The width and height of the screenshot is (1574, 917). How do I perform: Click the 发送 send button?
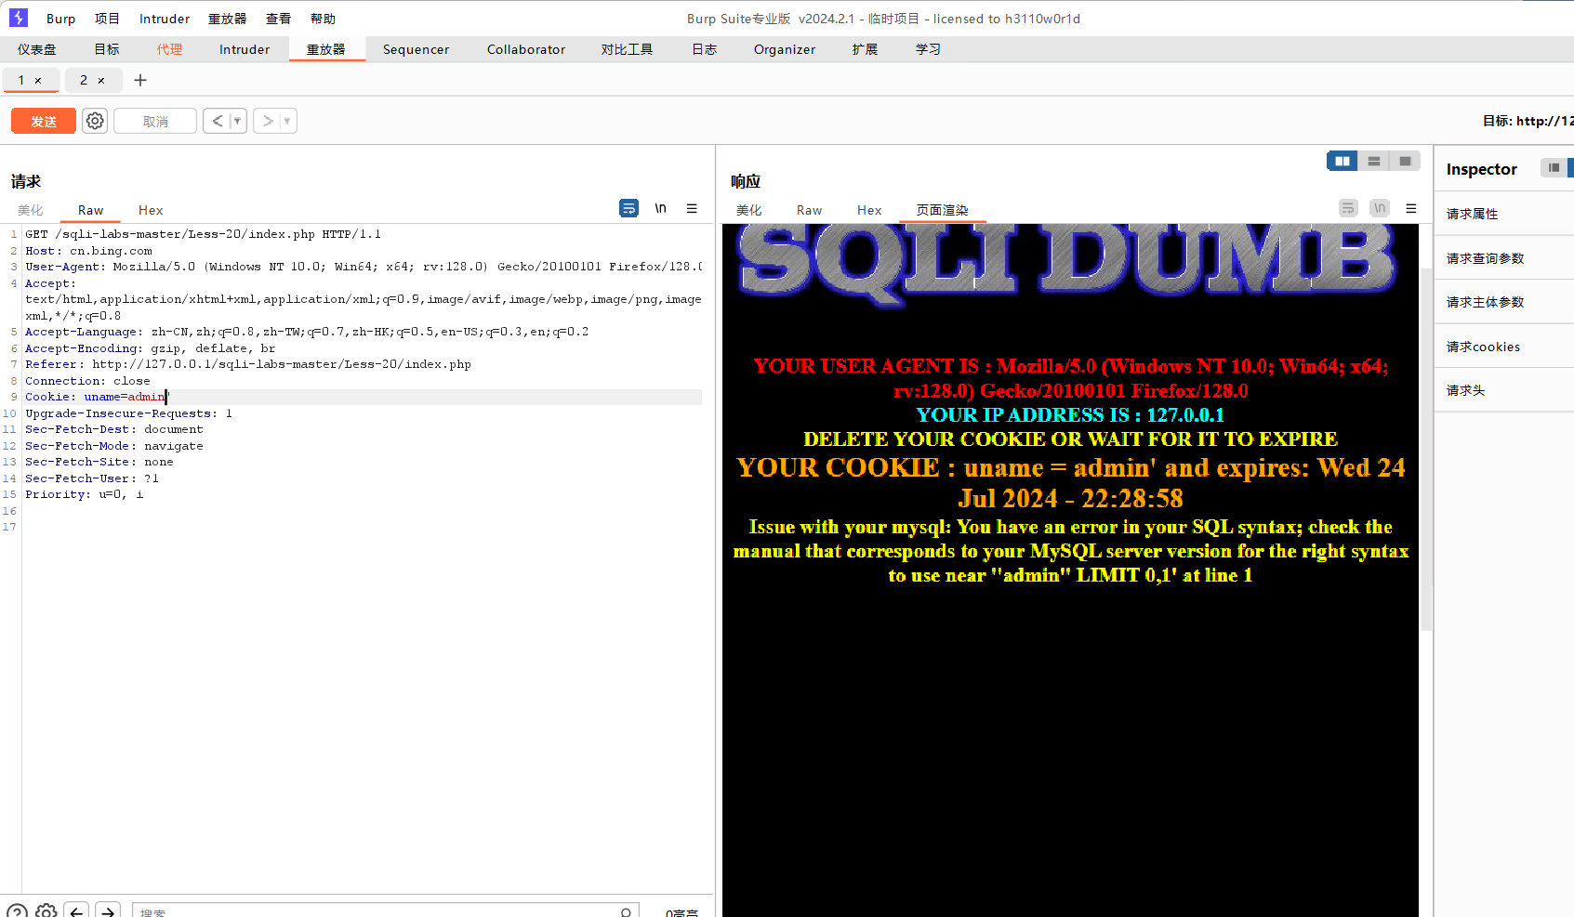[44, 121]
